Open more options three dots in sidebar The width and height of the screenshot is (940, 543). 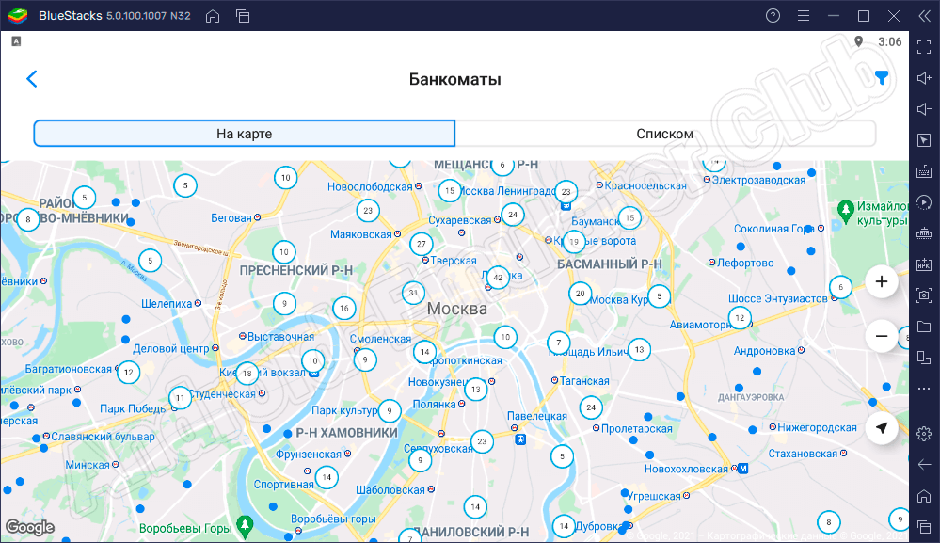click(x=924, y=389)
